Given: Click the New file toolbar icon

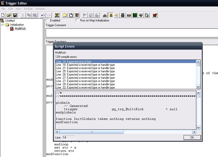Looking at the screenshot, I should click(3, 15).
